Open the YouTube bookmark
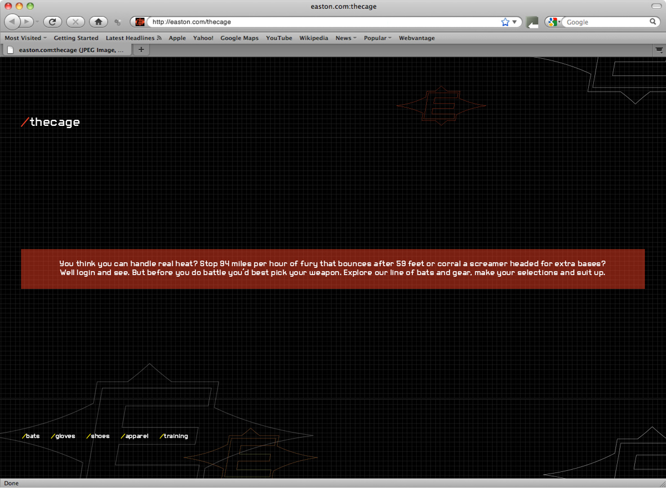 [279, 38]
